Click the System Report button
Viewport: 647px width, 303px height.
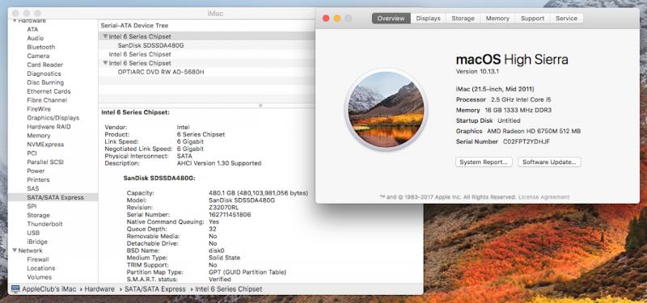pos(484,162)
